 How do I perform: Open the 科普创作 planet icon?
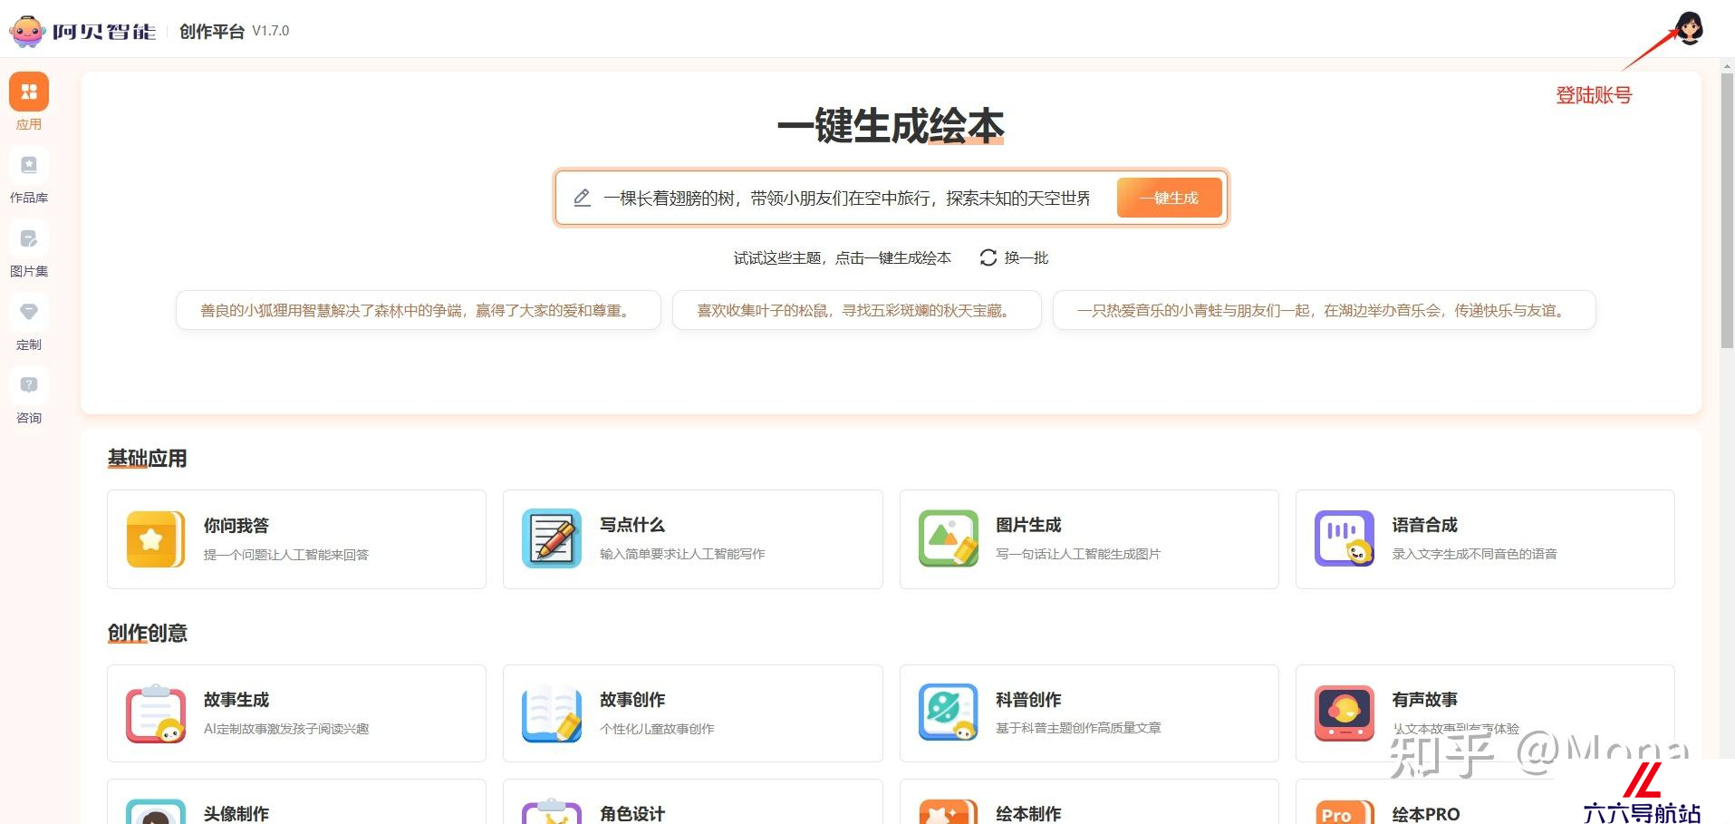point(948,713)
